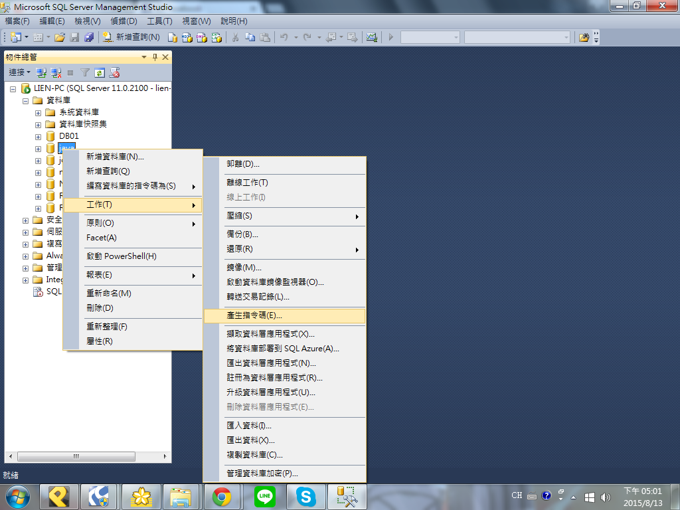
Task: Open the 還原(R) submenu
Action: 284,250
